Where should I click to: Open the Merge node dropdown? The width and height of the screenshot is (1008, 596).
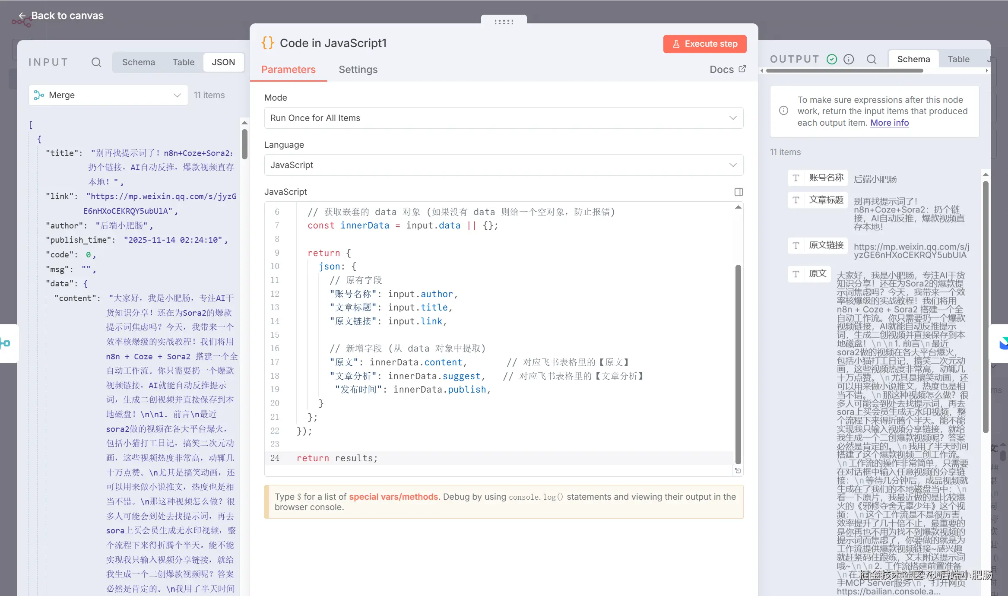click(x=108, y=95)
